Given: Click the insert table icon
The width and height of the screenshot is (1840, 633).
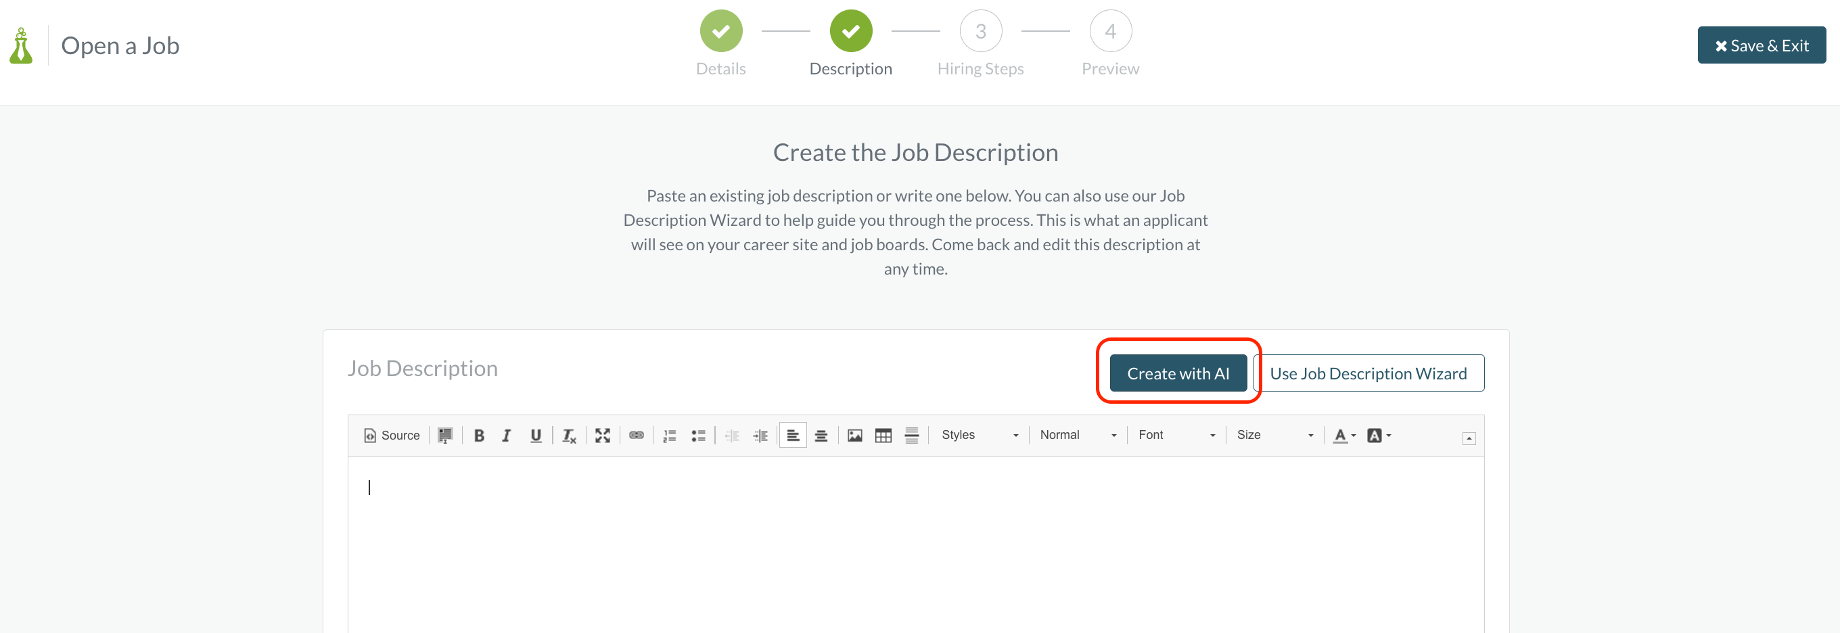Looking at the screenshot, I should pos(883,434).
